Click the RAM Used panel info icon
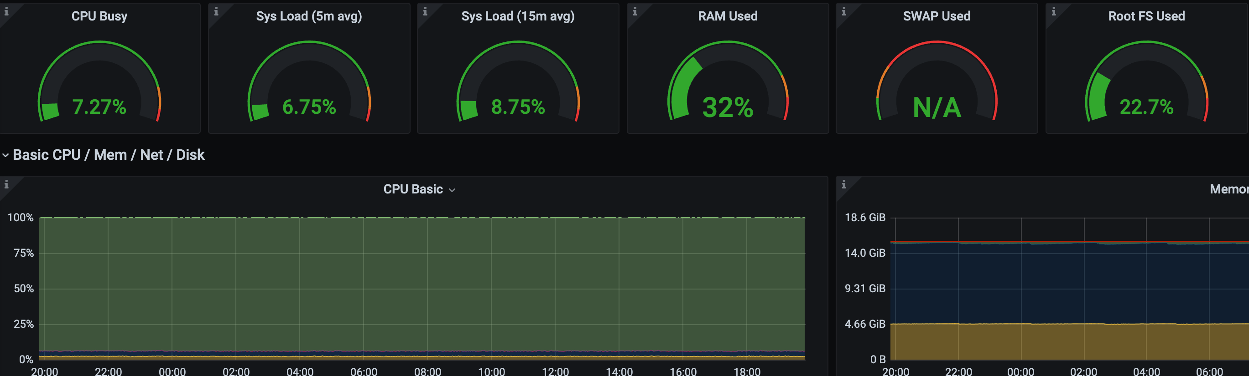 635,11
